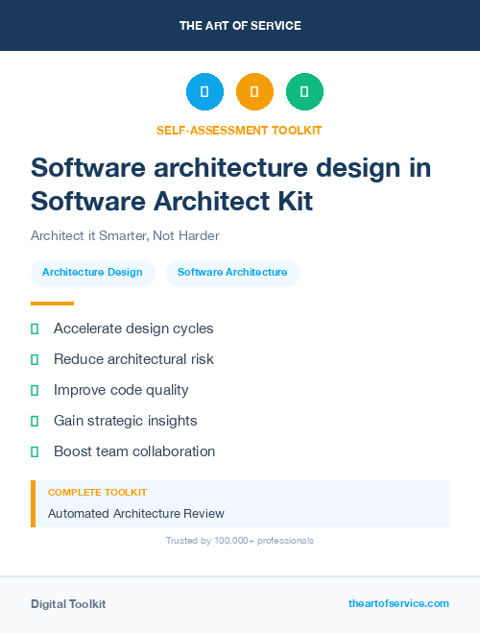Click 'Trusted by 100,000+ professionals' text
Screen dimensions: 480x633
[x=240, y=541]
